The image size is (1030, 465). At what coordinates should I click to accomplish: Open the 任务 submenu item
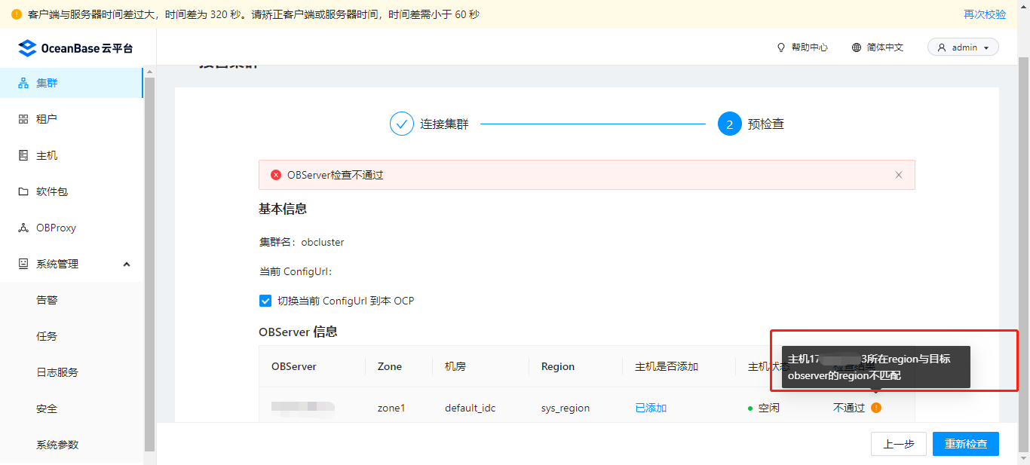72,336
